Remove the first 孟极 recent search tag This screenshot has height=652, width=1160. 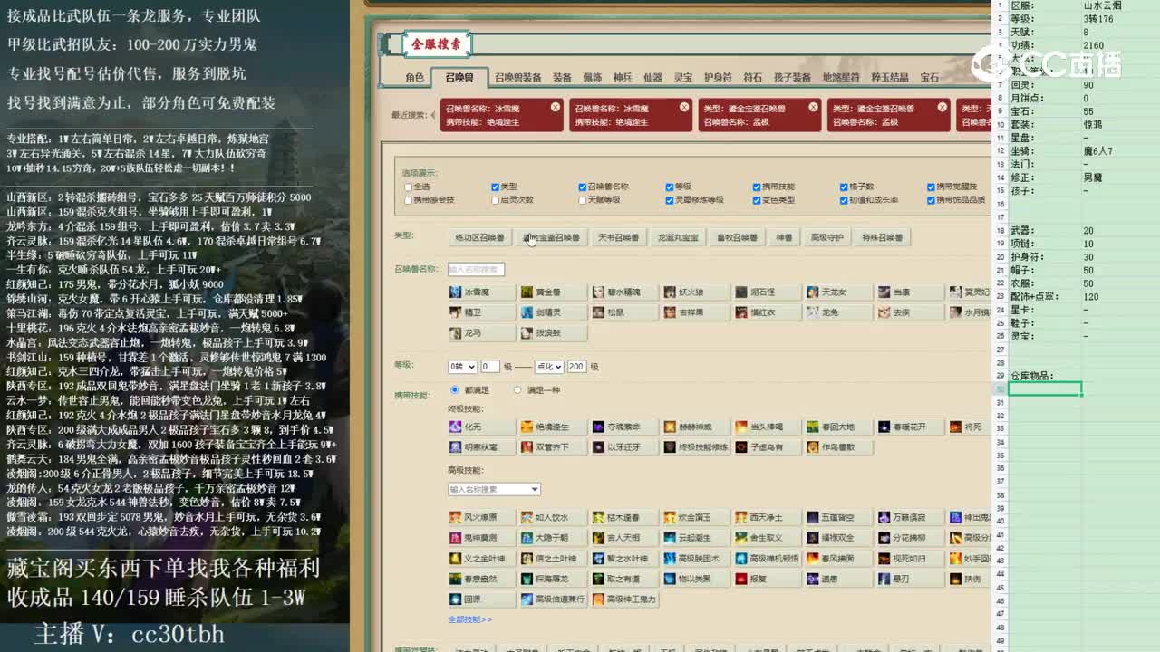click(813, 107)
